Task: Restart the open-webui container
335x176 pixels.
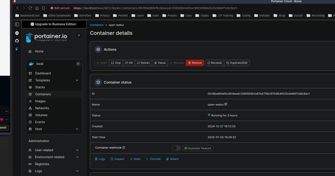Action: (x=143, y=63)
